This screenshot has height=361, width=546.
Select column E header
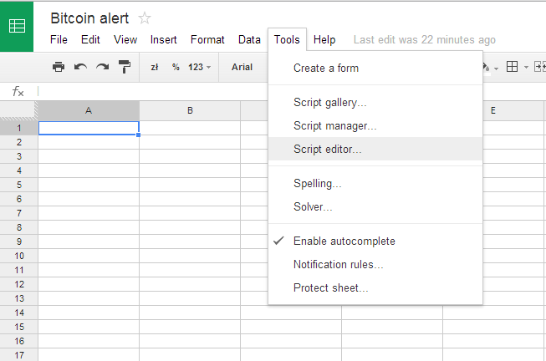493,110
